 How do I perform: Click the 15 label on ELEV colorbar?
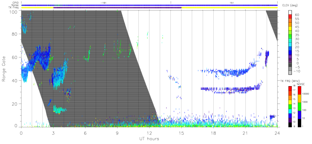[x=297, y=51]
